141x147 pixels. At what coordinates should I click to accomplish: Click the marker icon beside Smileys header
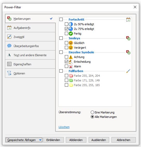point(128,38)
